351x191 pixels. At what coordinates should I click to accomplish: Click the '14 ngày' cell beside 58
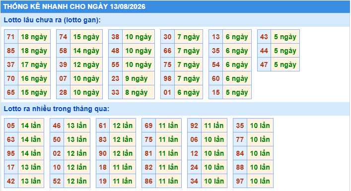click(86, 51)
